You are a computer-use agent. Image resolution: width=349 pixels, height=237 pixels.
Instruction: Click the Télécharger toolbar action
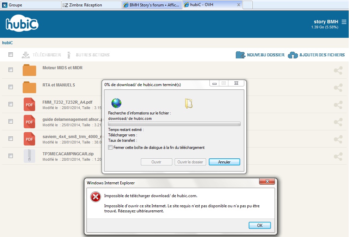42,55
